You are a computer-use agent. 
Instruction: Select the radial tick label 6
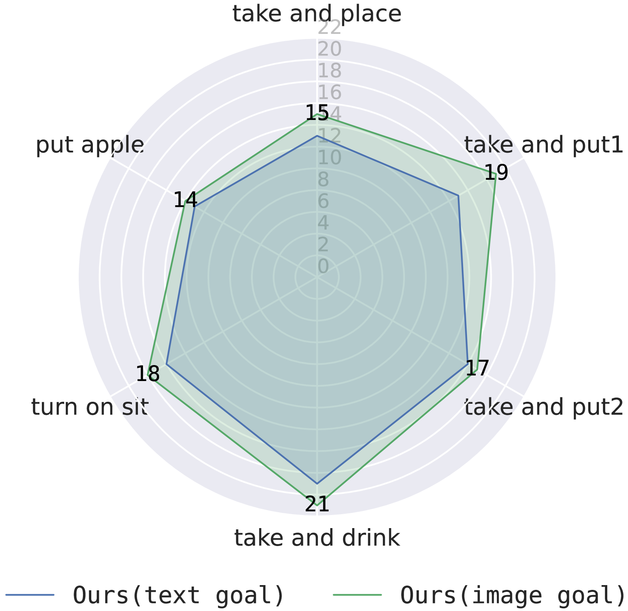click(323, 201)
